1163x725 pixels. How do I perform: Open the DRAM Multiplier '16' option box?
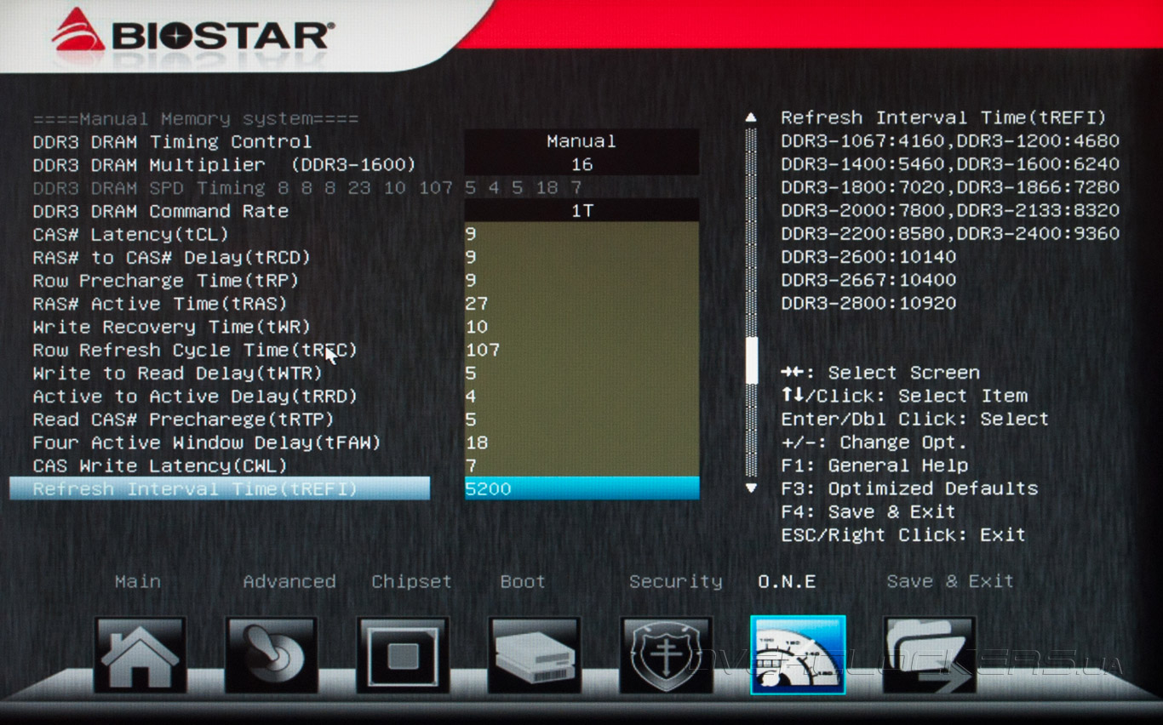click(x=581, y=164)
